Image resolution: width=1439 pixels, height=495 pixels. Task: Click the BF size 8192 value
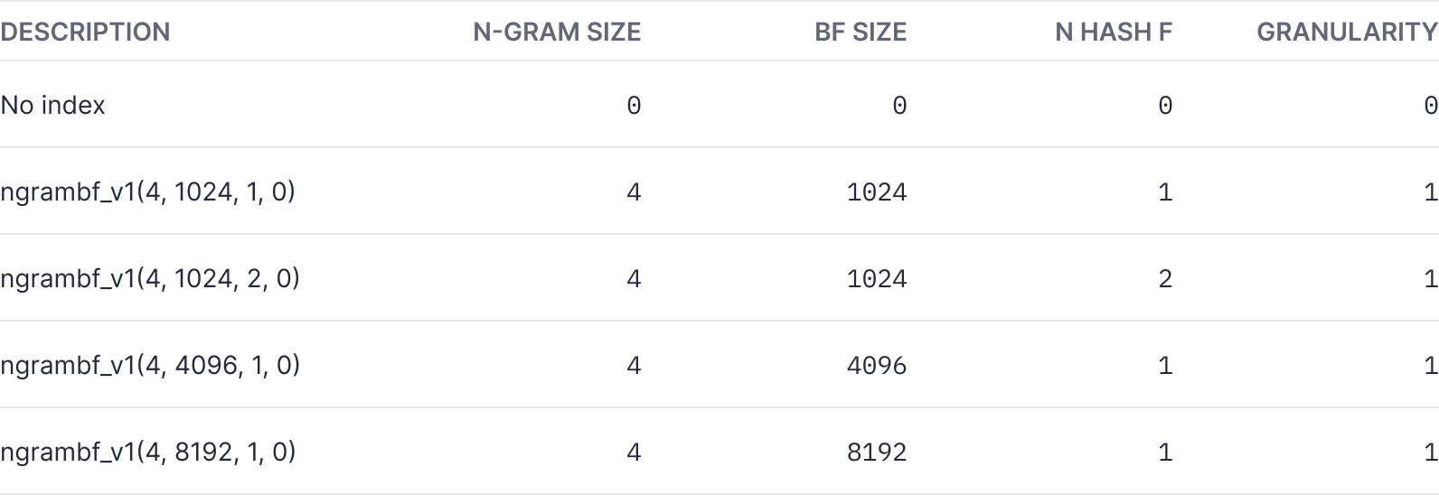(877, 453)
